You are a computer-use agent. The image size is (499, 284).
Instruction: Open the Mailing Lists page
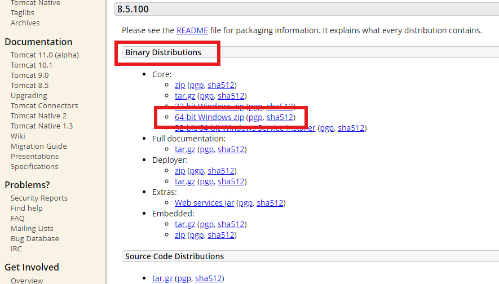32,229
